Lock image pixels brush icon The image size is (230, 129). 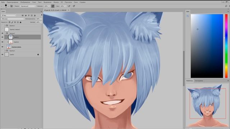(12, 22)
